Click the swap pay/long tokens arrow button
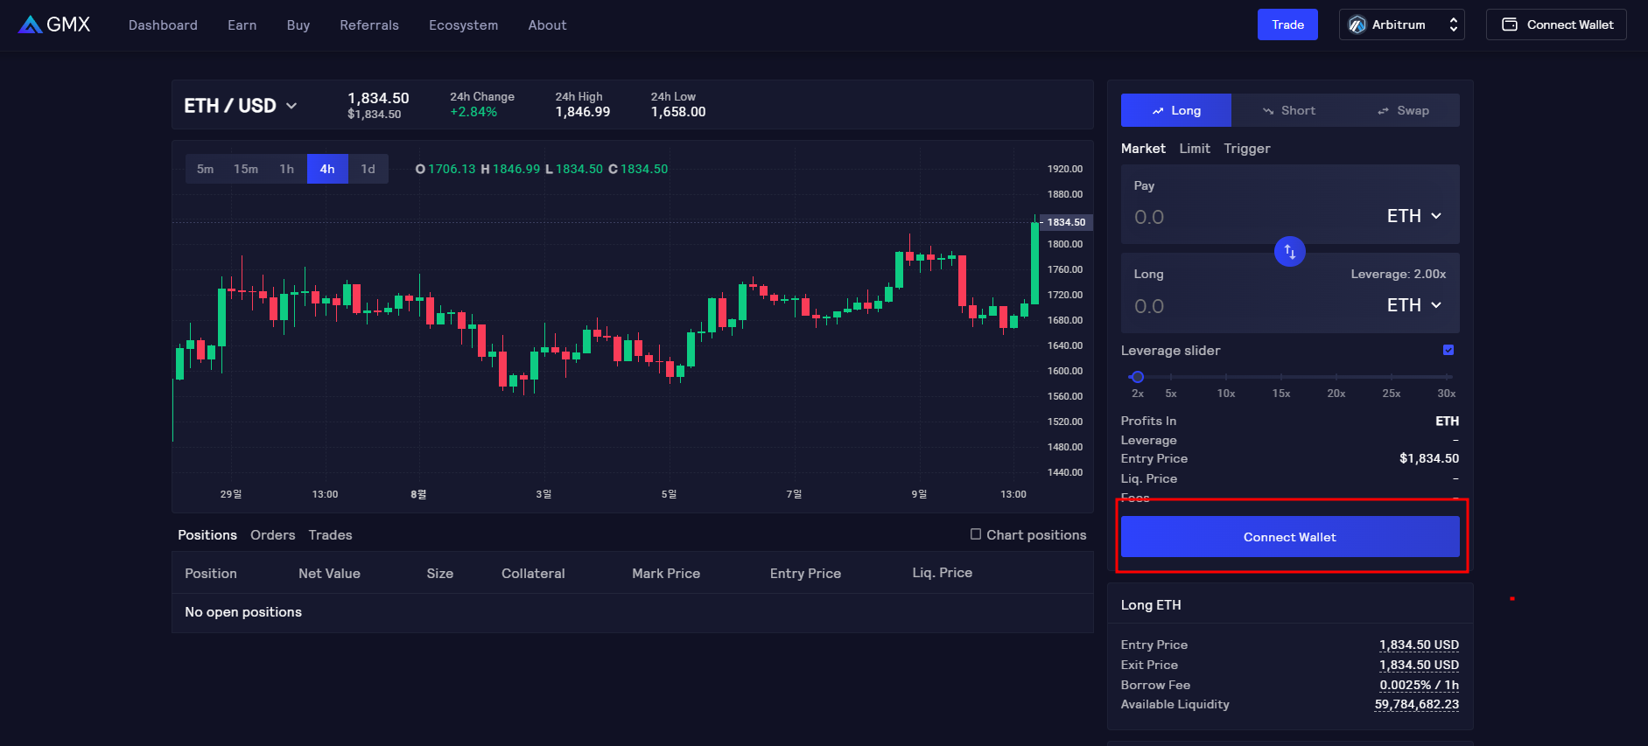1648x746 pixels. (1289, 252)
